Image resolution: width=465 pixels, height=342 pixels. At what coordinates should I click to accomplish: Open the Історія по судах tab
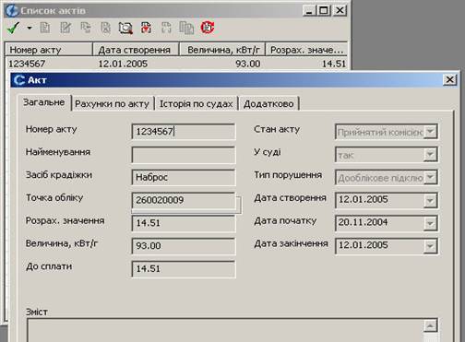click(x=196, y=103)
